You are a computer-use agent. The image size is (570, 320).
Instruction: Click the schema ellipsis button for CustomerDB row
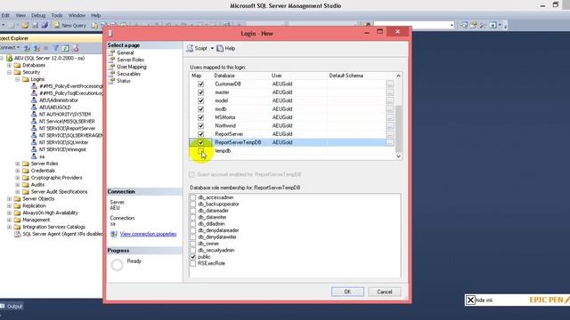coord(390,84)
